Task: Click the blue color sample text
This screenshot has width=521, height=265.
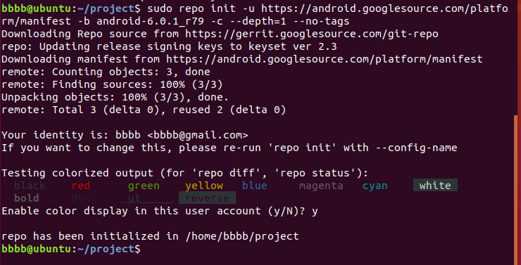Action: tap(255, 186)
